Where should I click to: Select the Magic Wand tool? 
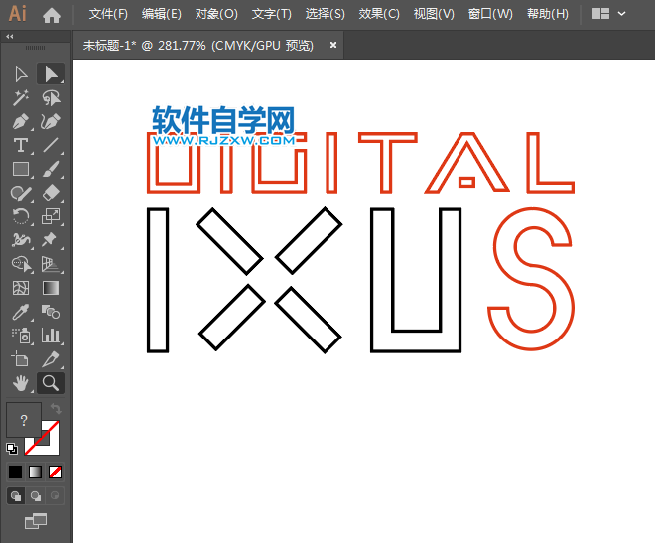click(21, 97)
